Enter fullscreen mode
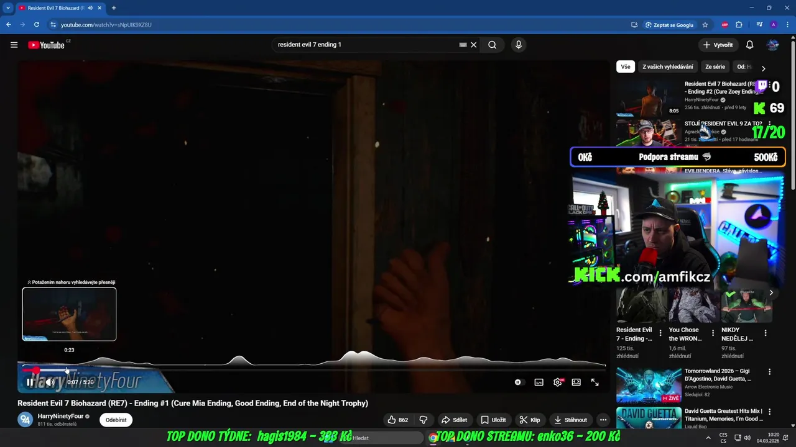The image size is (796, 447). point(595,382)
